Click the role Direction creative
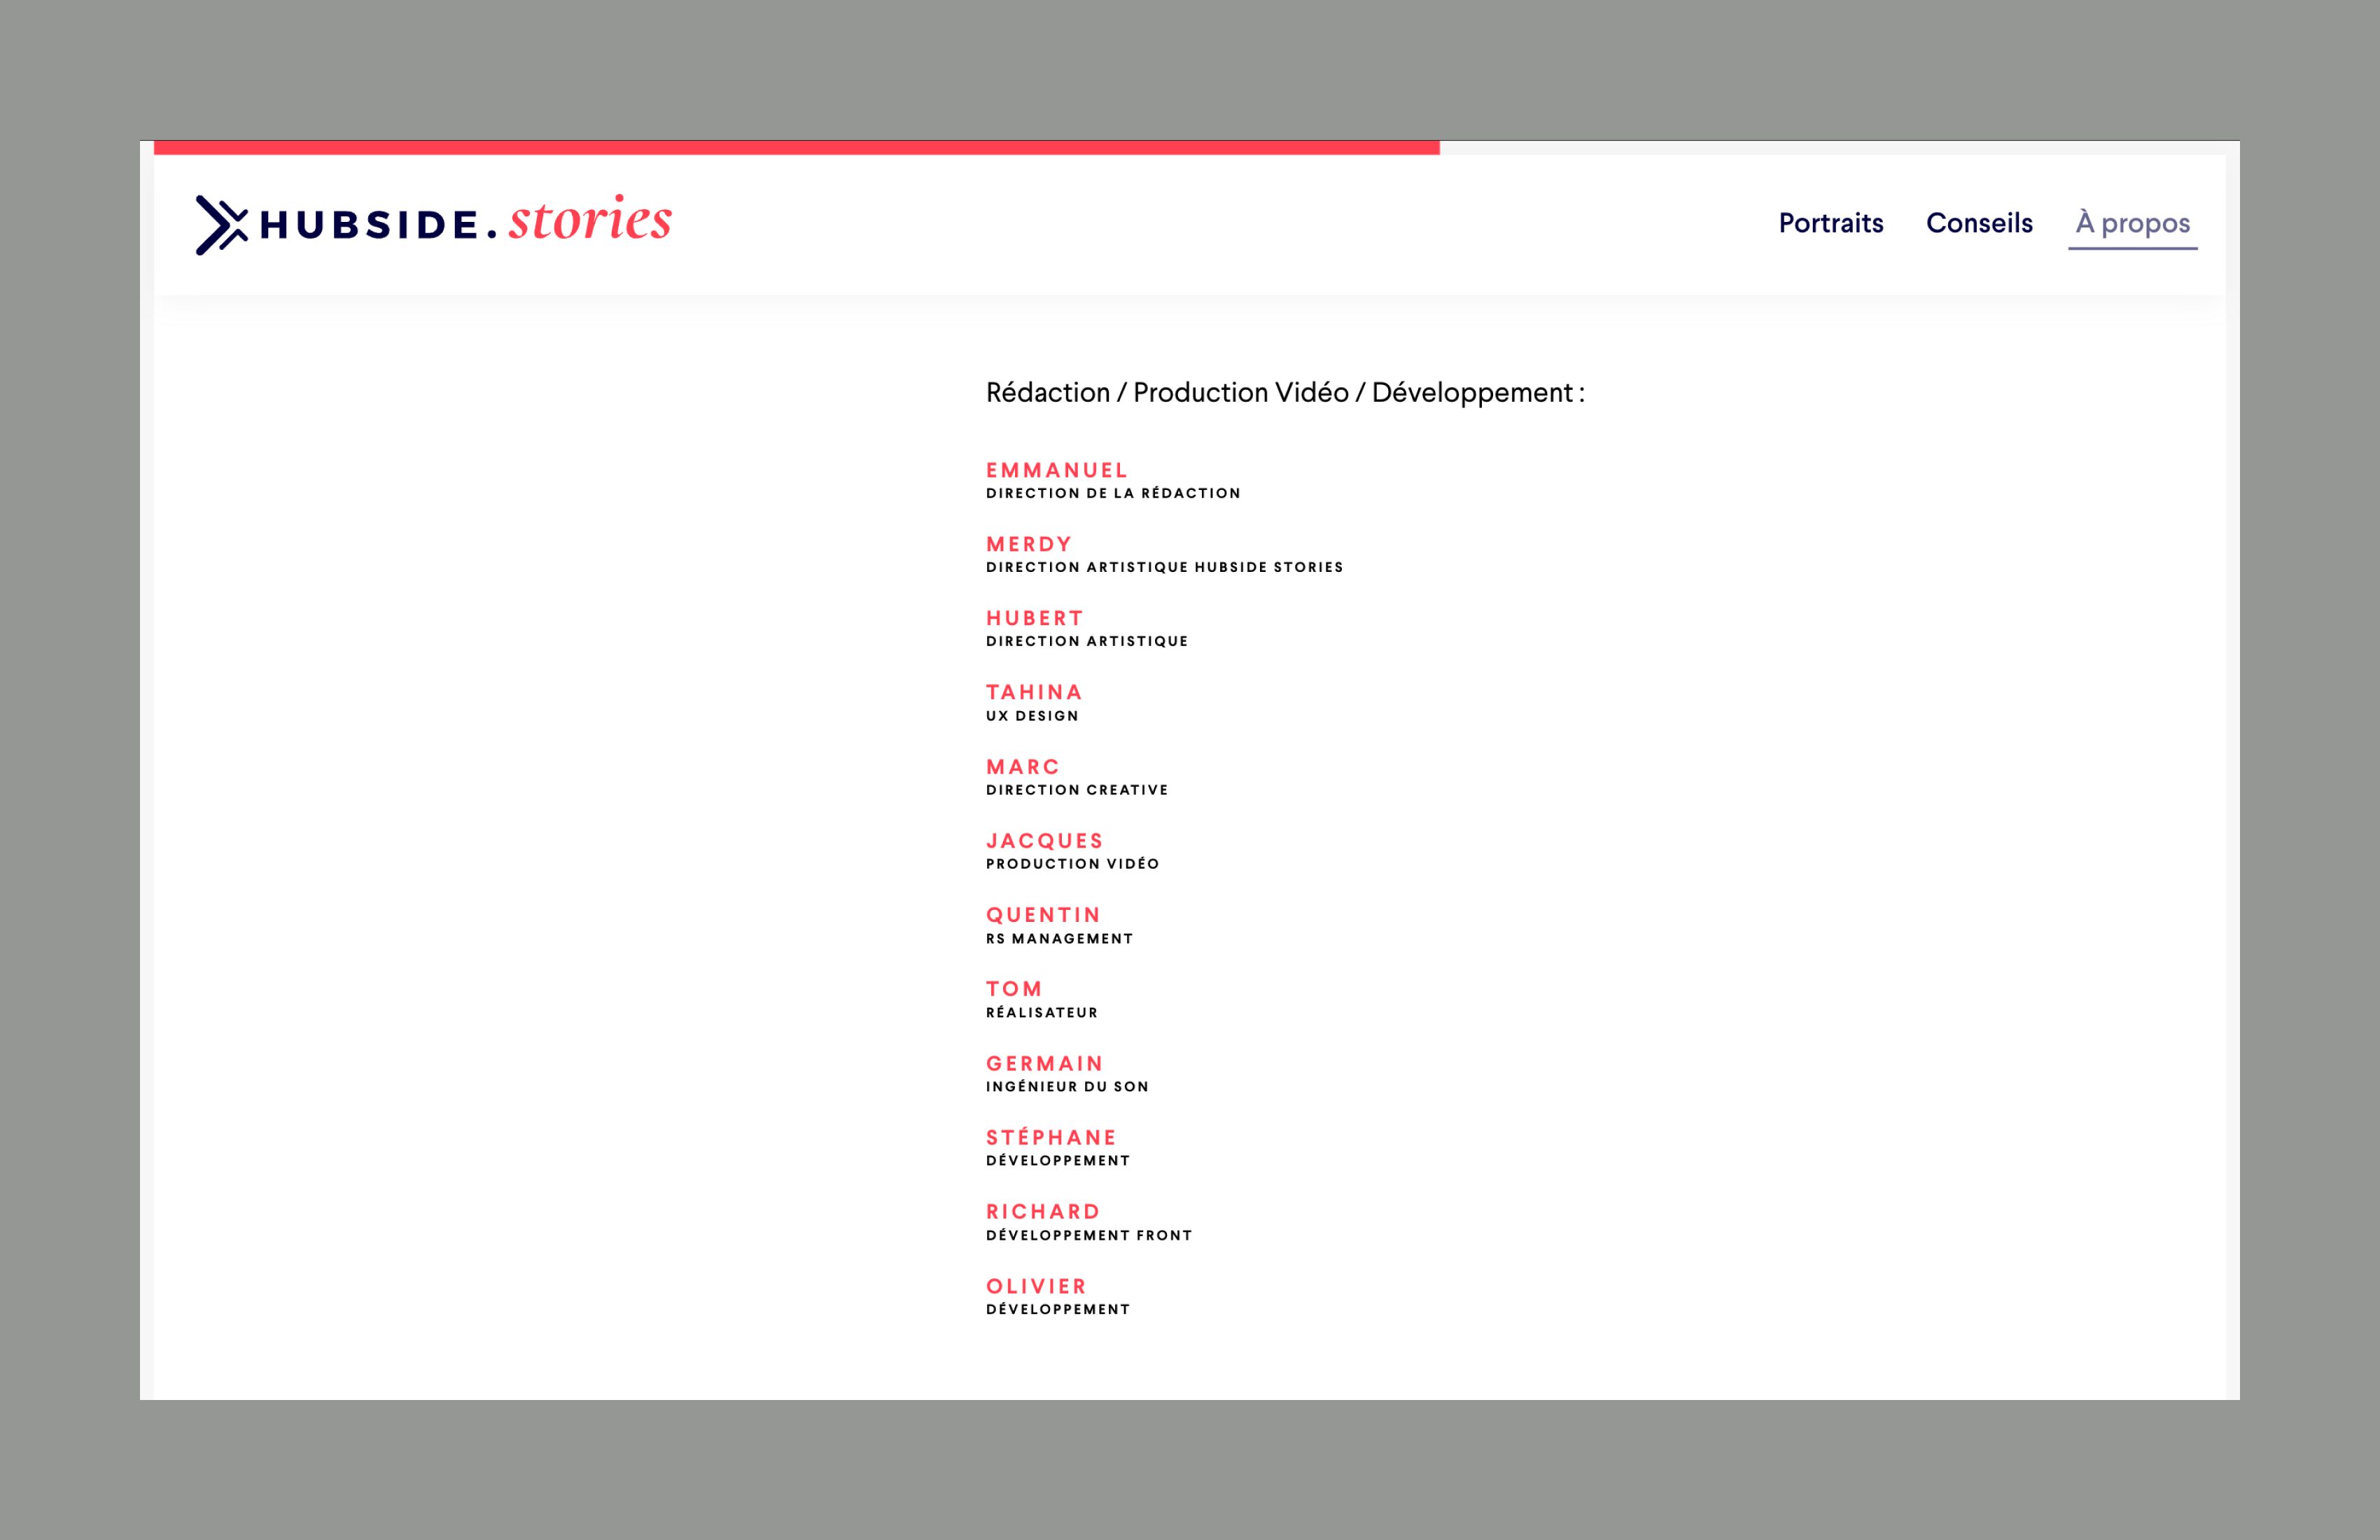This screenshot has width=2380, height=1540. point(1077,790)
